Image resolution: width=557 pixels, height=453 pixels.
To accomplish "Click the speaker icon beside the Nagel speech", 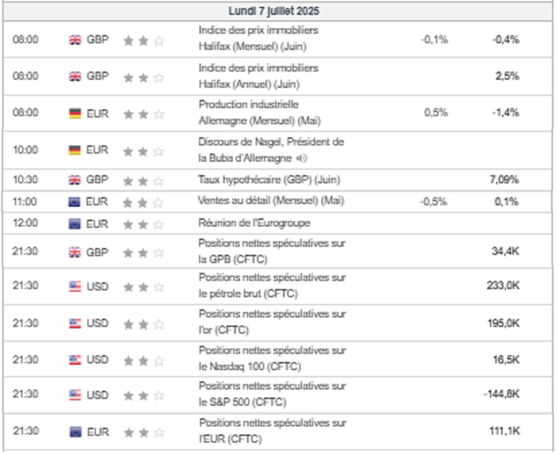I will (301, 158).
